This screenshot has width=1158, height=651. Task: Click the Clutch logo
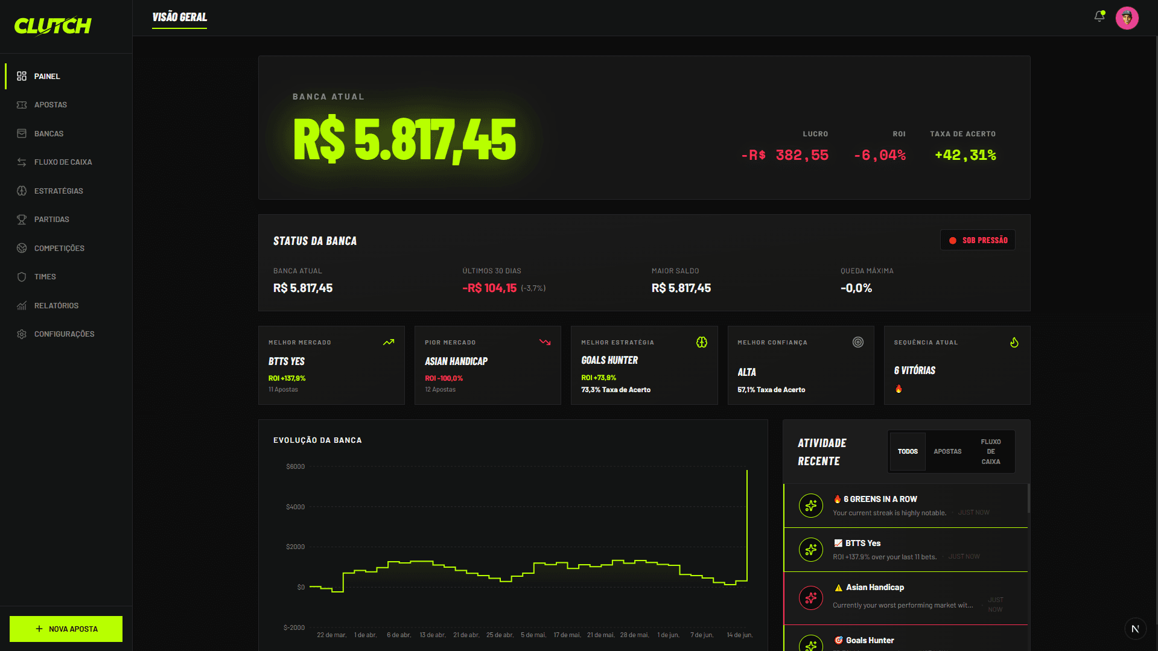[x=52, y=26]
